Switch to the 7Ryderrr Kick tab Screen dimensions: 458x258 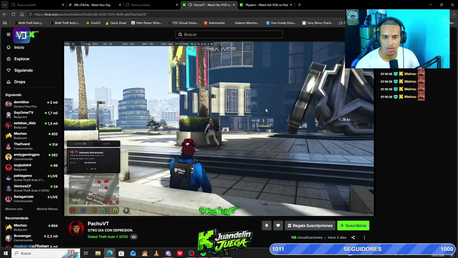coord(266,5)
